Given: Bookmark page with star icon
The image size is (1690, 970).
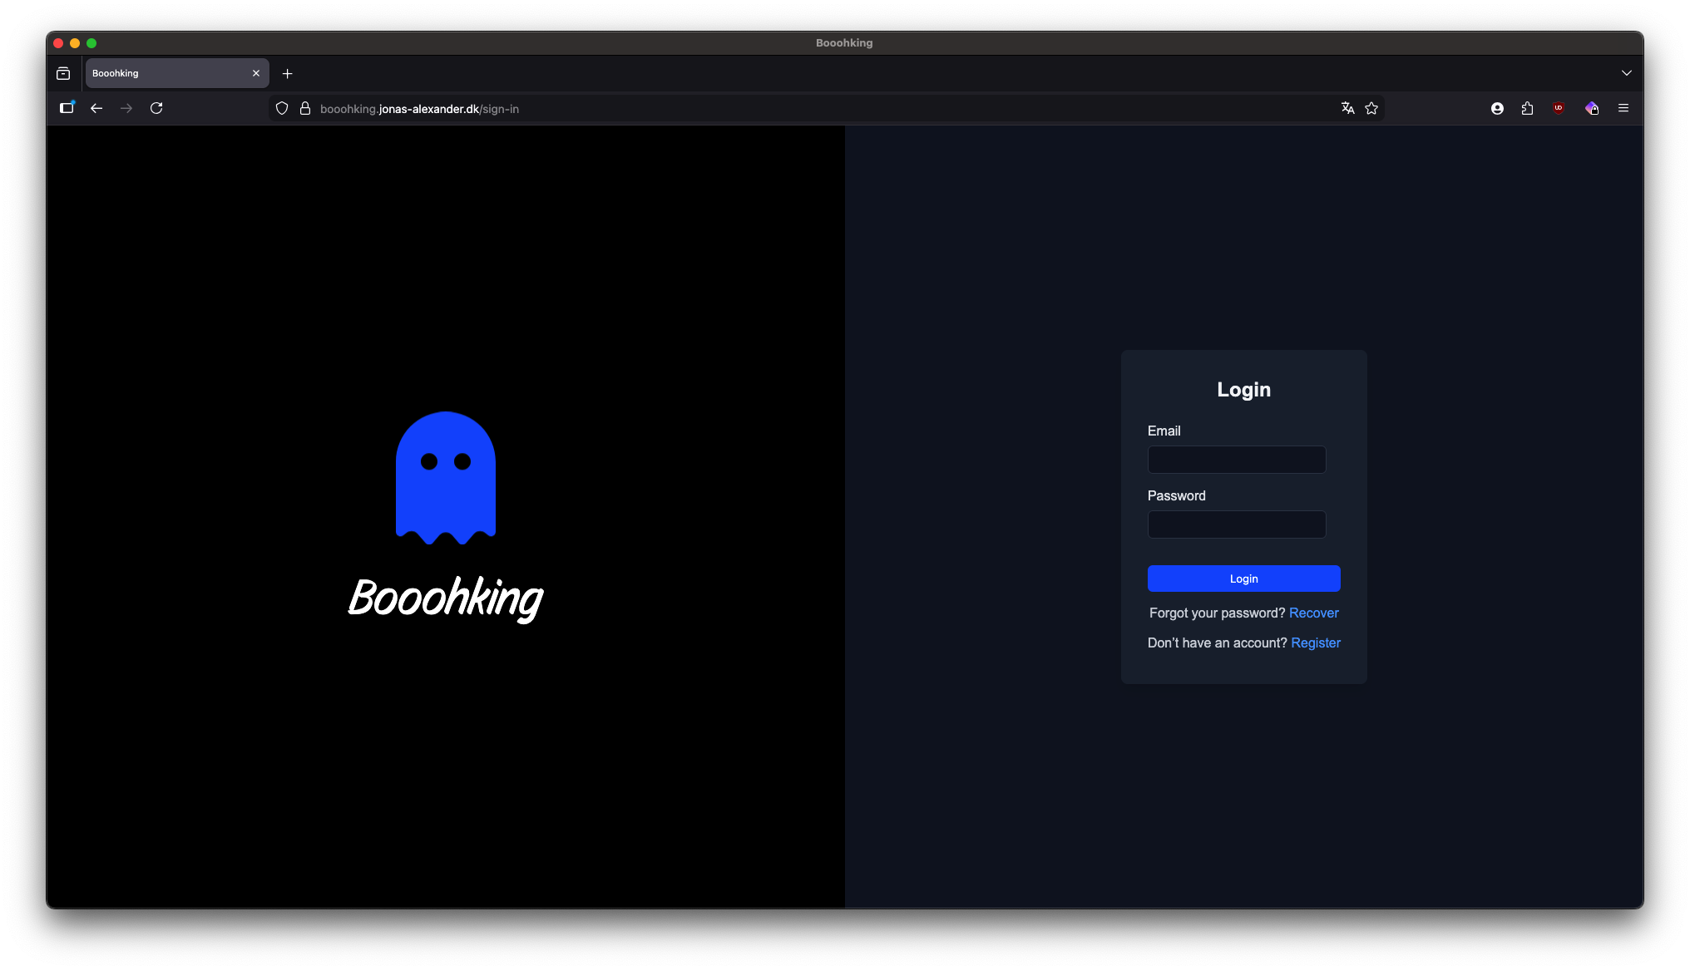Looking at the screenshot, I should [x=1371, y=108].
